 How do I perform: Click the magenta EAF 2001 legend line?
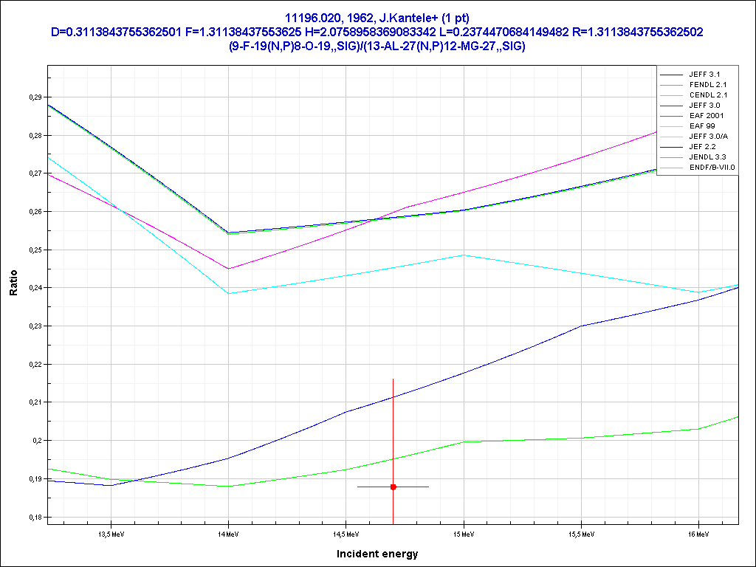(x=672, y=116)
